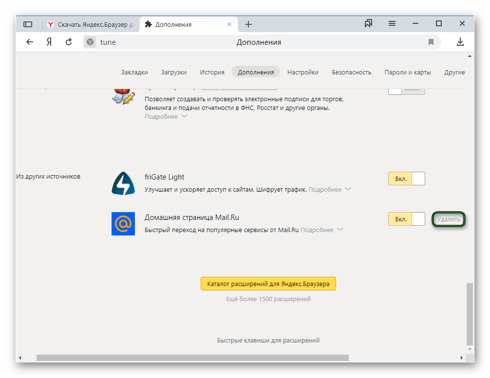Open the Настройки section
The height and width of the screenshot is (378, 490).
[x=303, y=72]
